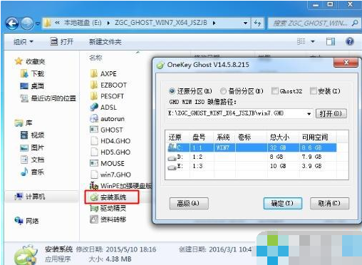Select the E: partition row
The height and width of the screenshot is (265, 362).
[252, 166]
